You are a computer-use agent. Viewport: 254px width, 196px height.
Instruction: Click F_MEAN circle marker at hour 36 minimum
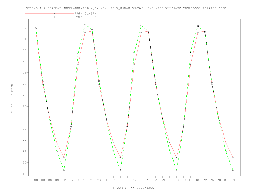[x=120, y=170]
